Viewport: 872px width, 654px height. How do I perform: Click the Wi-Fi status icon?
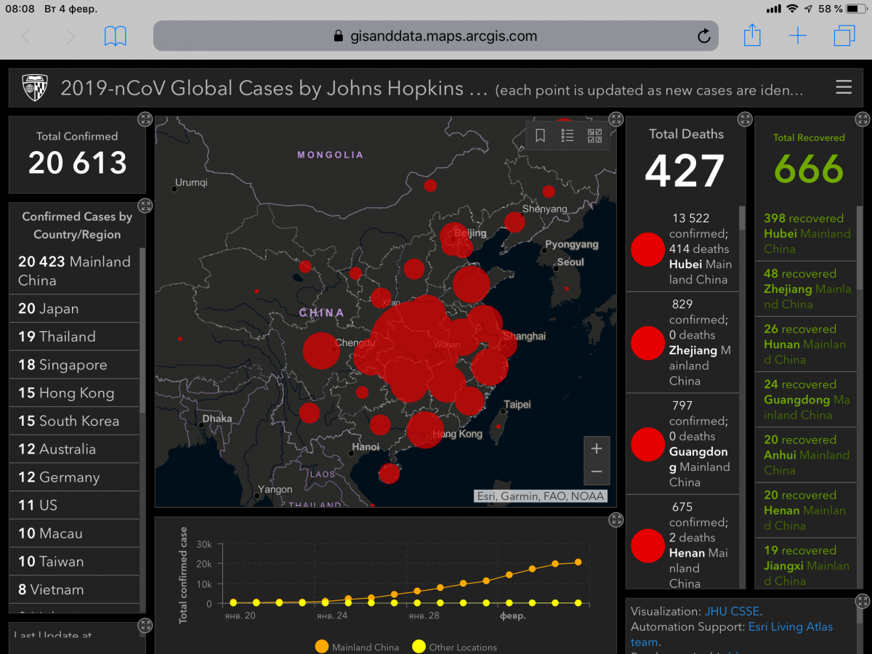pos(791,9)
